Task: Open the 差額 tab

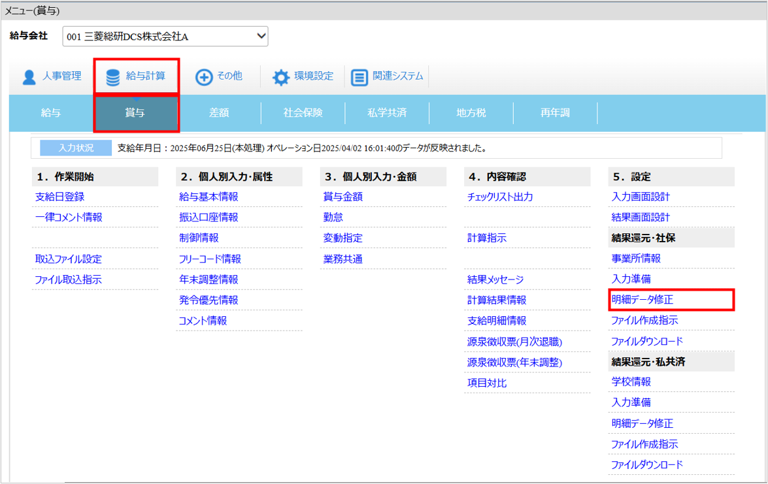Action: [x=219, y=112]
